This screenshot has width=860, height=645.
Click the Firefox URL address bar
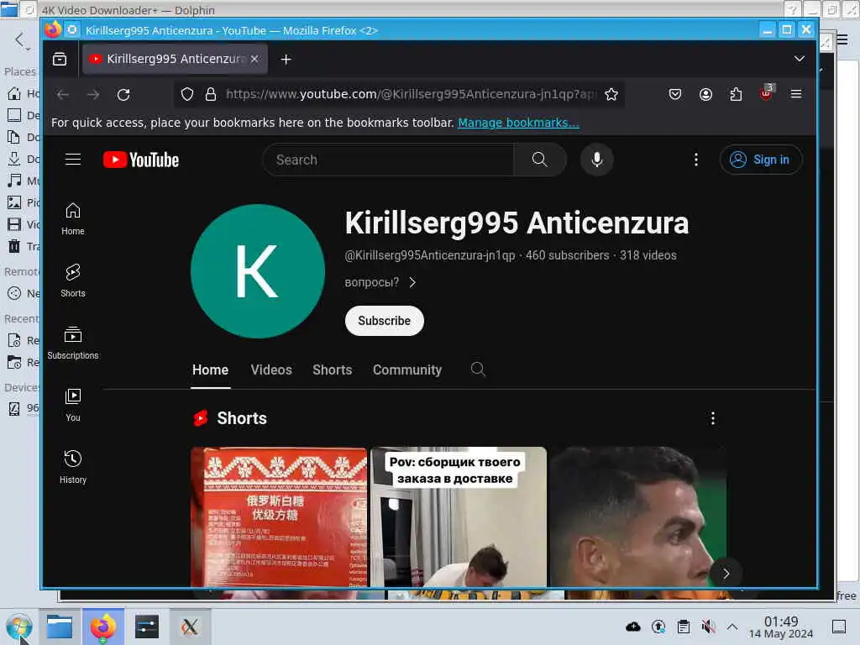pyautogui.click(x=410, y=94)
